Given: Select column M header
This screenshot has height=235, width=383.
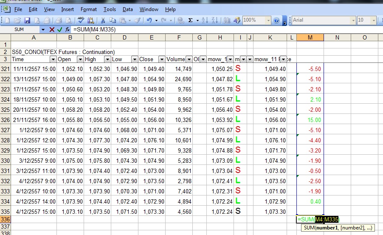Looking at the screenshot, I should pyautogui.click(x=310, y=38).
